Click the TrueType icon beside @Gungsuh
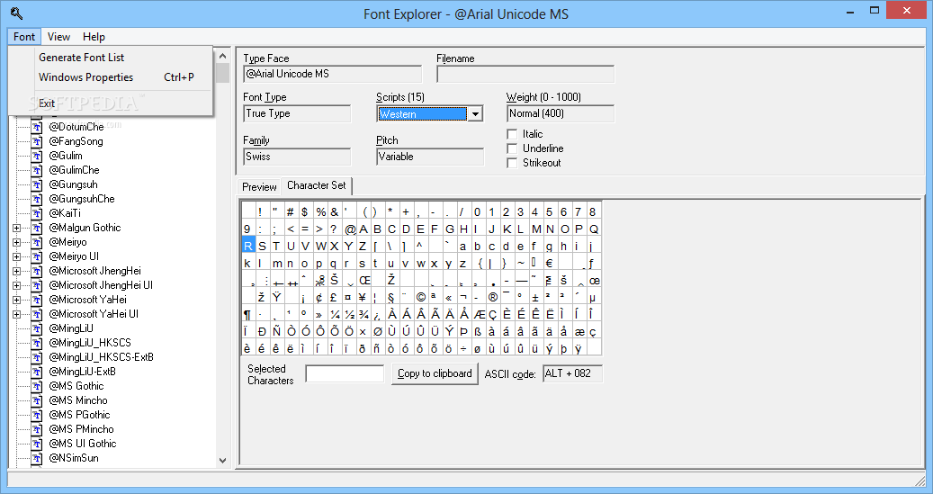 tap(37, 184)
